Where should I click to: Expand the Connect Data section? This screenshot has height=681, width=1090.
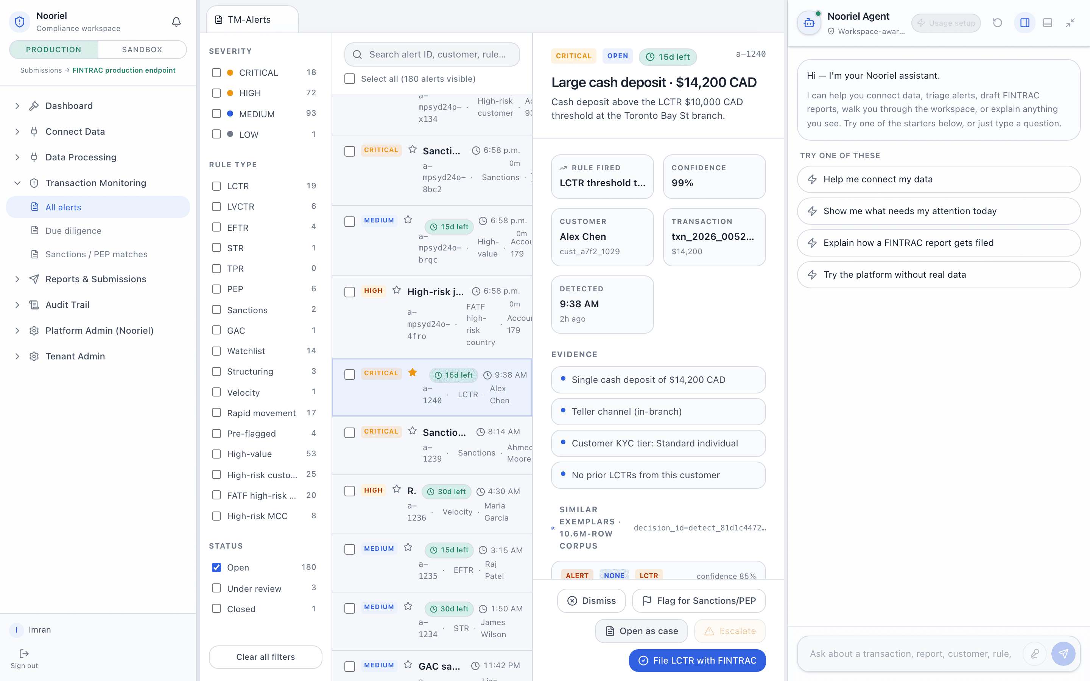pyautogui.click(x=17, y=132)
